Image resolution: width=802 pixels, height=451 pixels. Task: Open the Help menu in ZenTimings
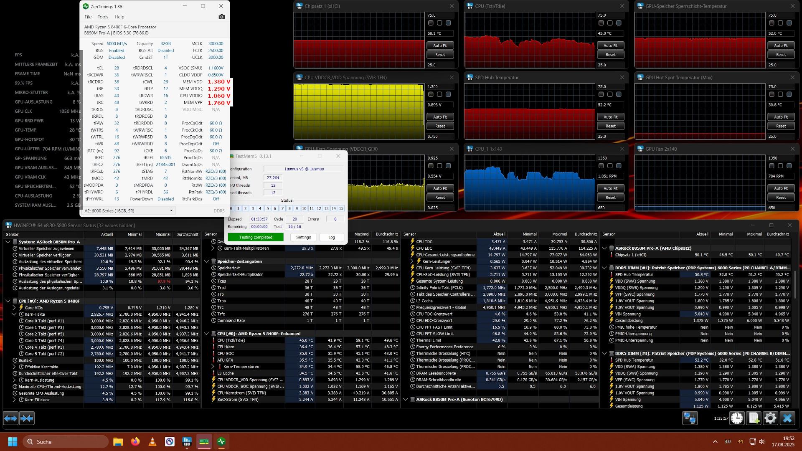pos(119,17)
